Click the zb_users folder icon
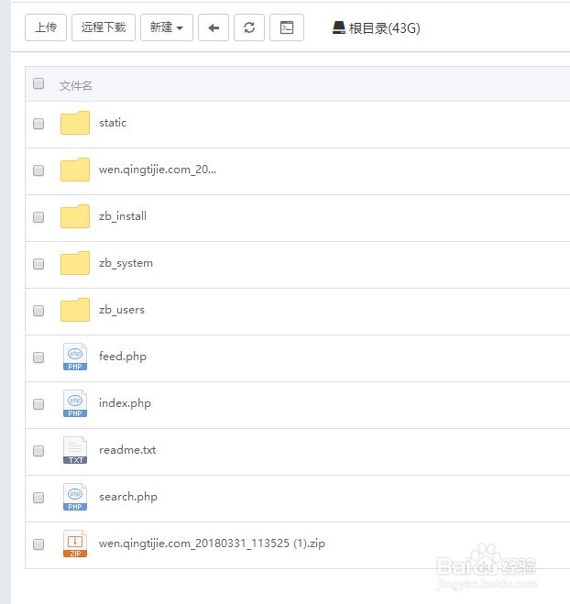The image size is (570, 604). tap(75, 310)
